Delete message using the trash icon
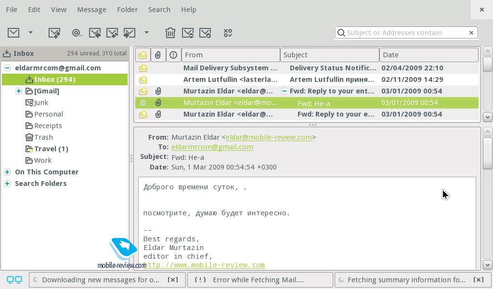 (x=170, y=33)
